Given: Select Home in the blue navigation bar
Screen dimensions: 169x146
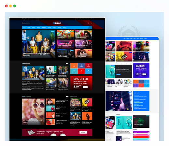Looking at the screenshot, I should tap(24, 27).
